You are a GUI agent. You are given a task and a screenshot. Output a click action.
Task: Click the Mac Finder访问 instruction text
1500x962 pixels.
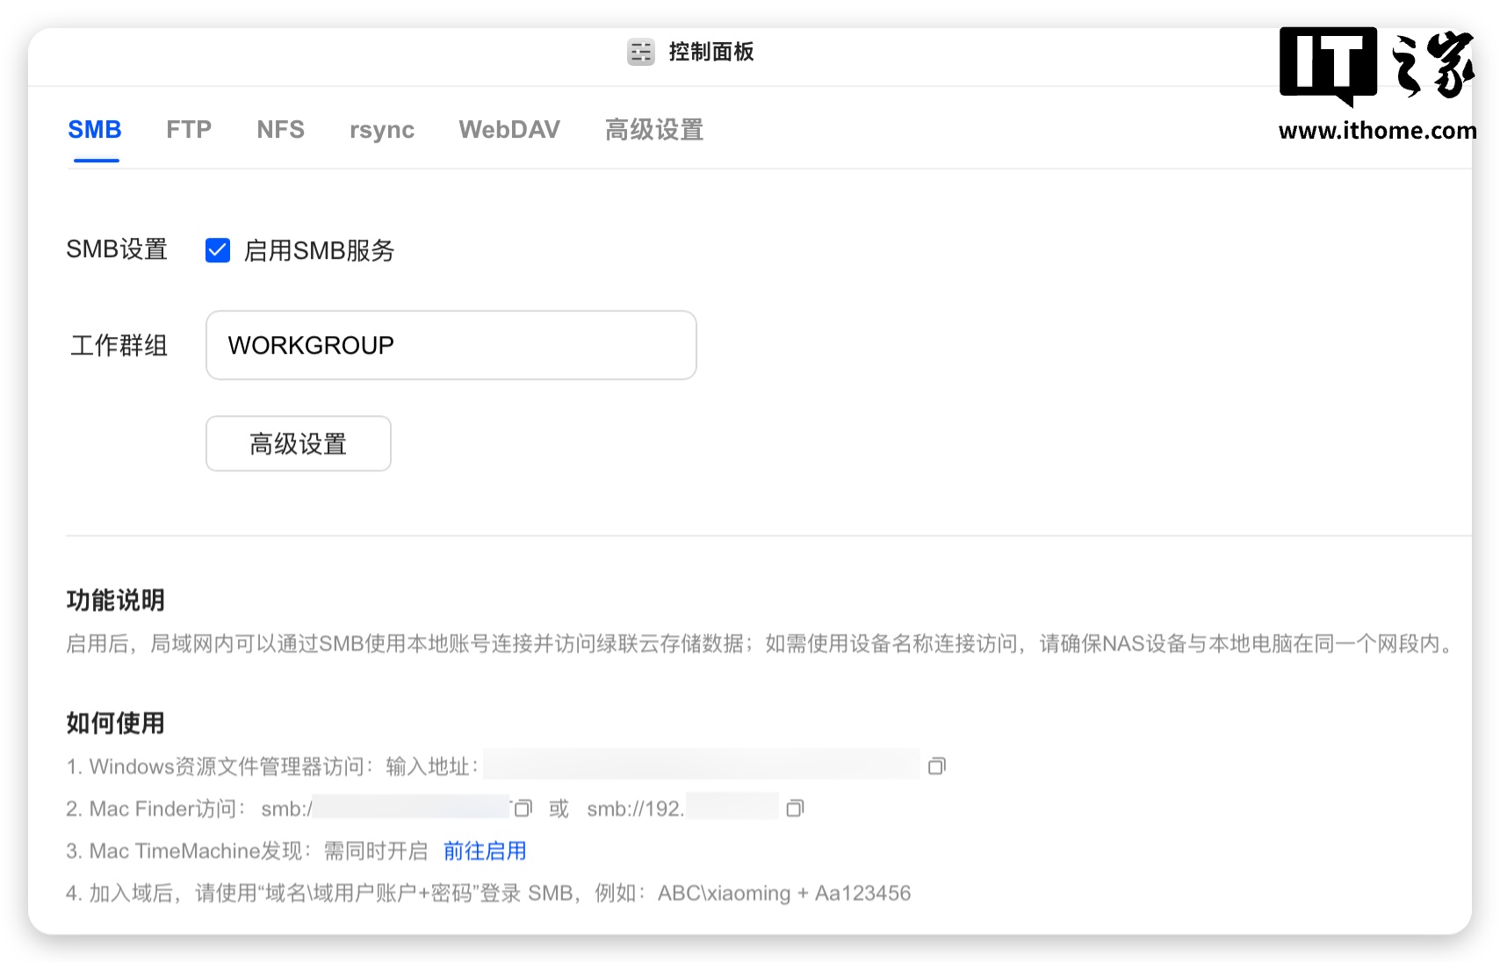156,808
